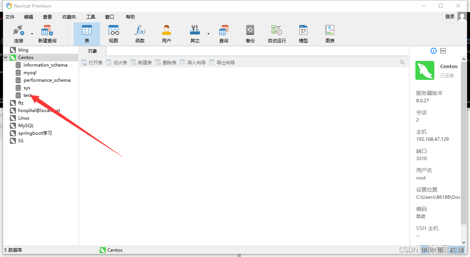
Task: Click New Table (新建表) button
Action: pyautogui.click(x=141, y=62)
